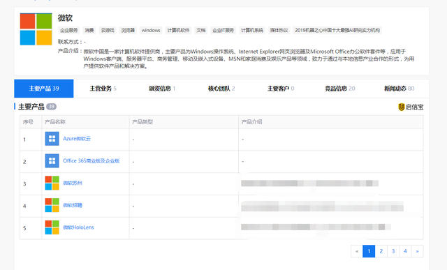
Task: Open the 微软苏州 product link
Action: [73, 183]
